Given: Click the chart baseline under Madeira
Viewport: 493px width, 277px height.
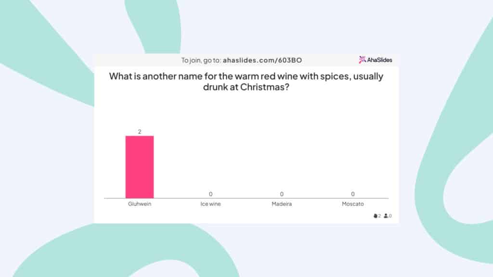Looking at the screenshot, I should [282, 198].
